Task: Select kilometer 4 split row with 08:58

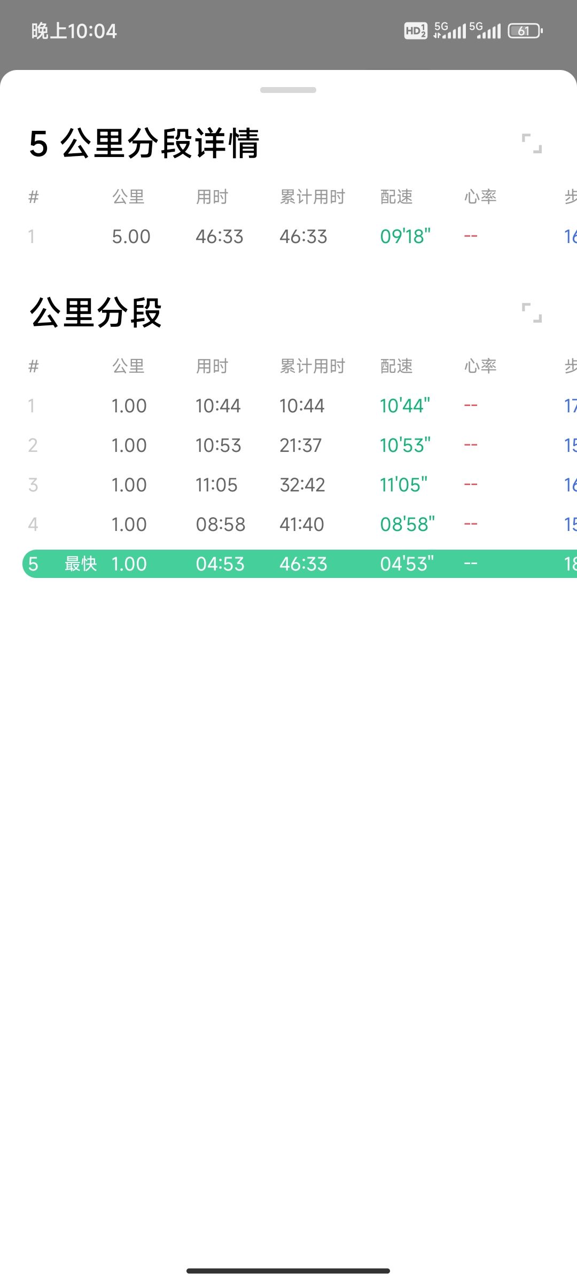Action: [300, 524]
